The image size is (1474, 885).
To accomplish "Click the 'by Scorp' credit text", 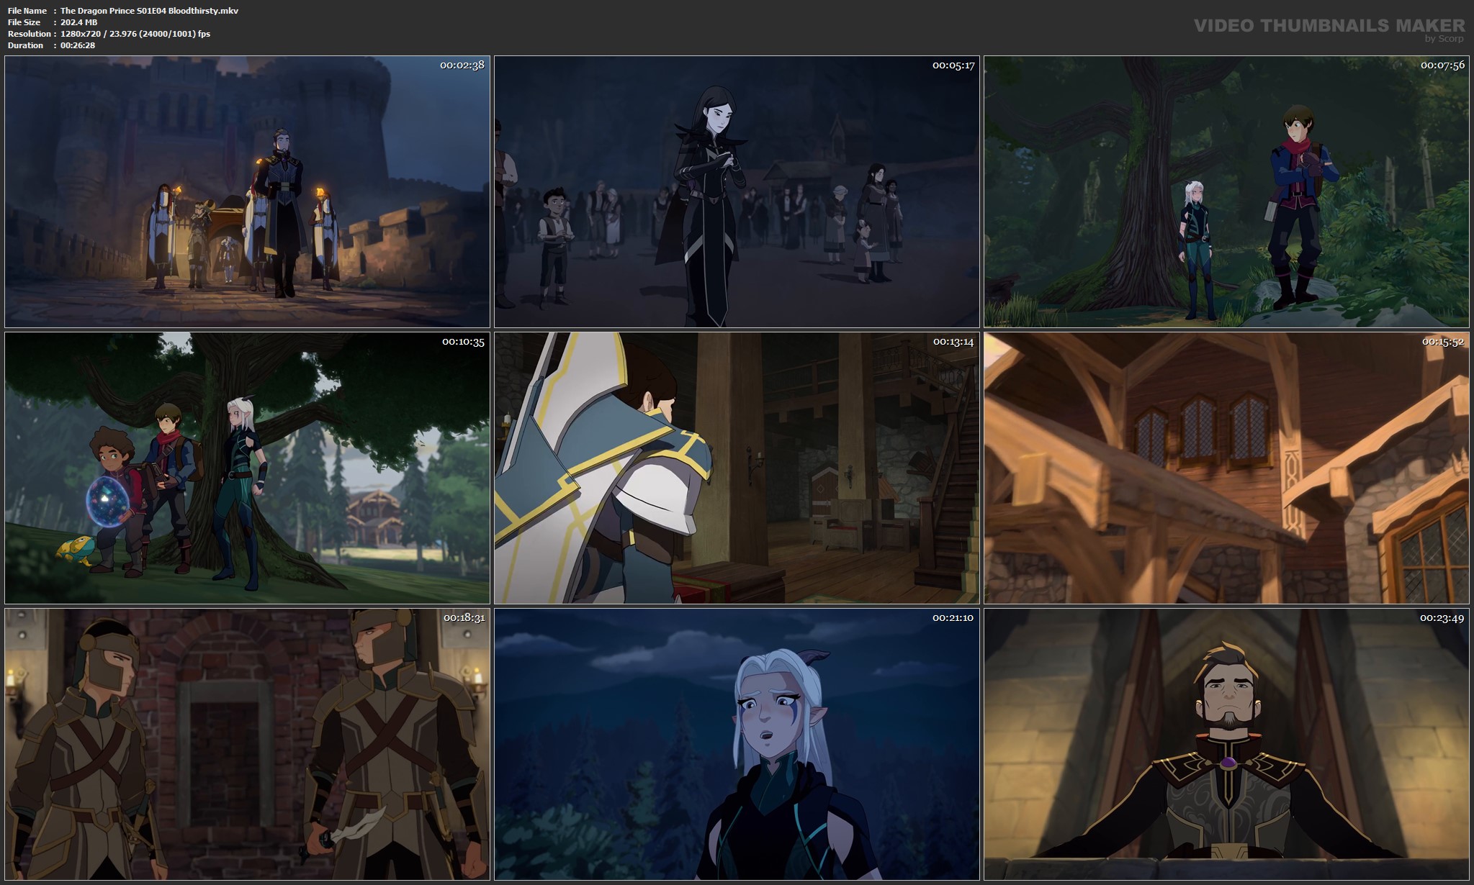I will (1444, 39).
